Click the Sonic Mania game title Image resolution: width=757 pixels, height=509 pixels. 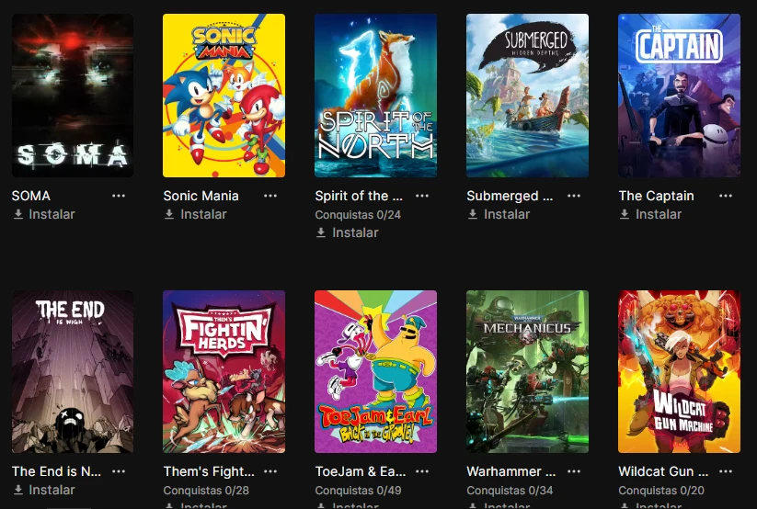(201, 196)
